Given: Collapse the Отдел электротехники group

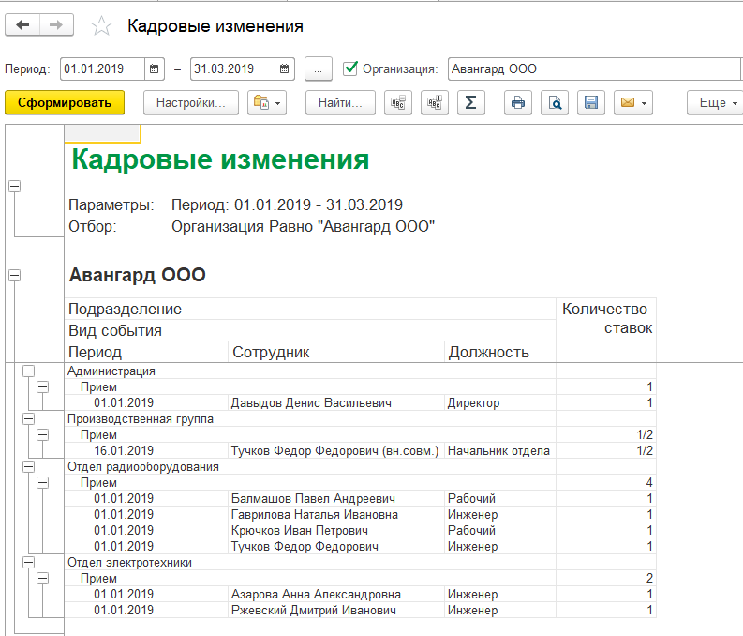Looking at the screenshot, I should (28, 562).
